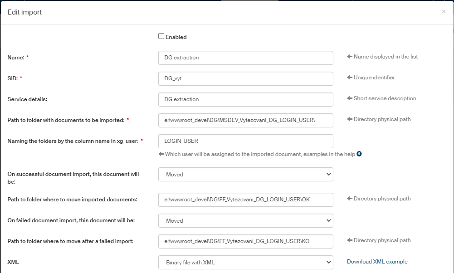Click the import folder path field
Screen dimensions: 454x273
click(x=245, y=120)
